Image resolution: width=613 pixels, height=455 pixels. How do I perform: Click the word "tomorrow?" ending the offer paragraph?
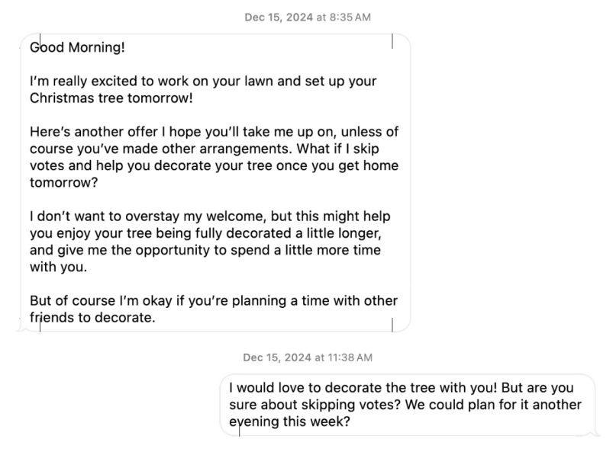click(x=63, y=182)
